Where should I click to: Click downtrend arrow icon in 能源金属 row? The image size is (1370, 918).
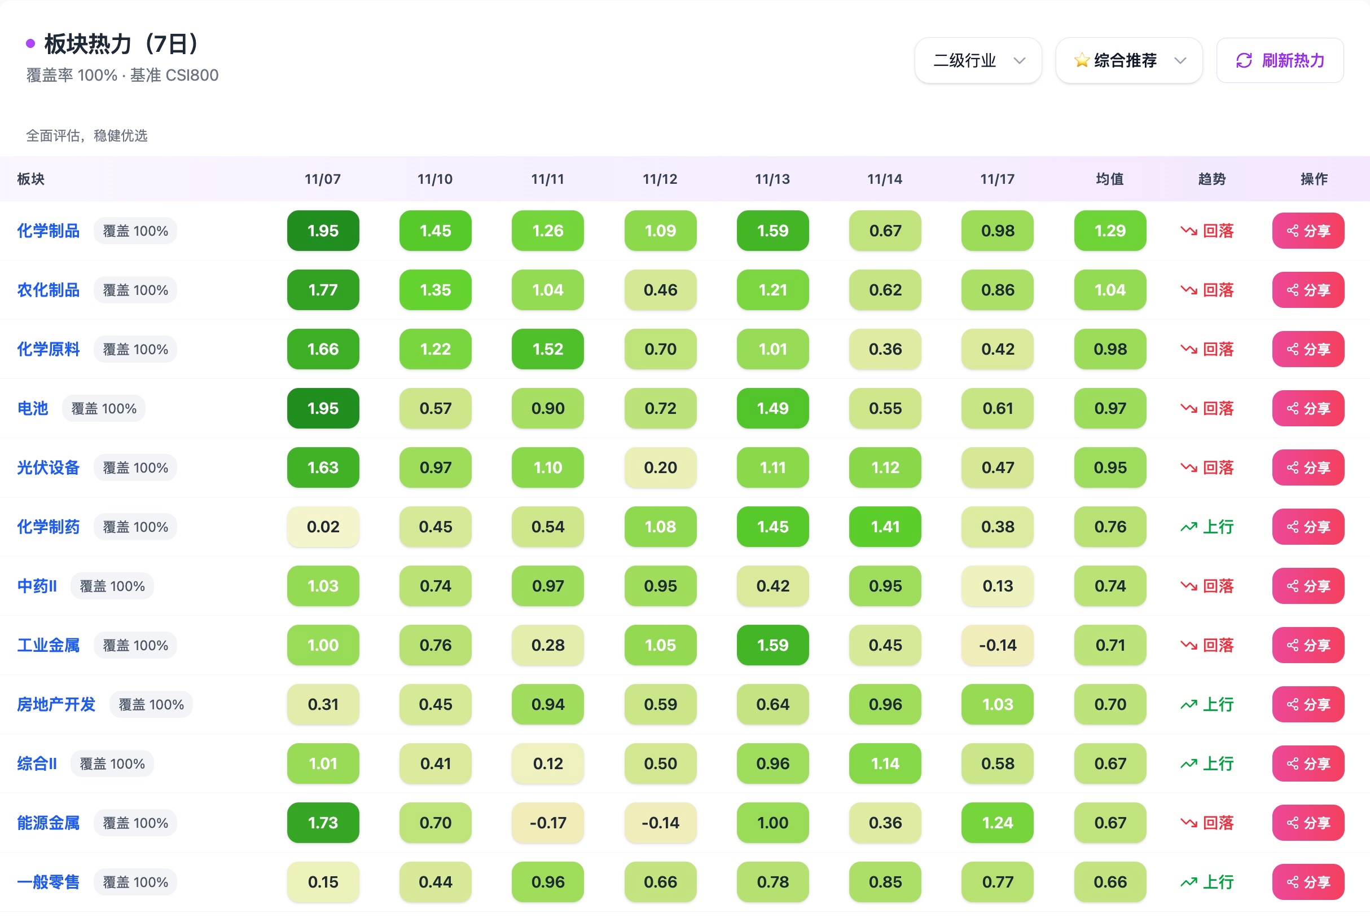(x=1188, y=823)
